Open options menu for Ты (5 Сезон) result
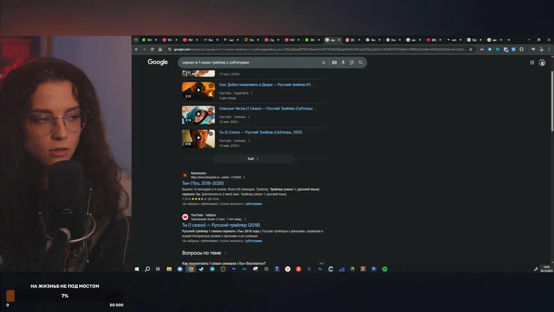 point(249,141)
